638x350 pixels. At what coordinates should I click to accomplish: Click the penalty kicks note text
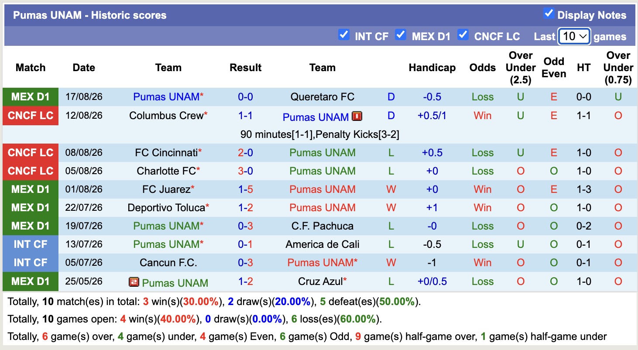(x=320, y=134)
